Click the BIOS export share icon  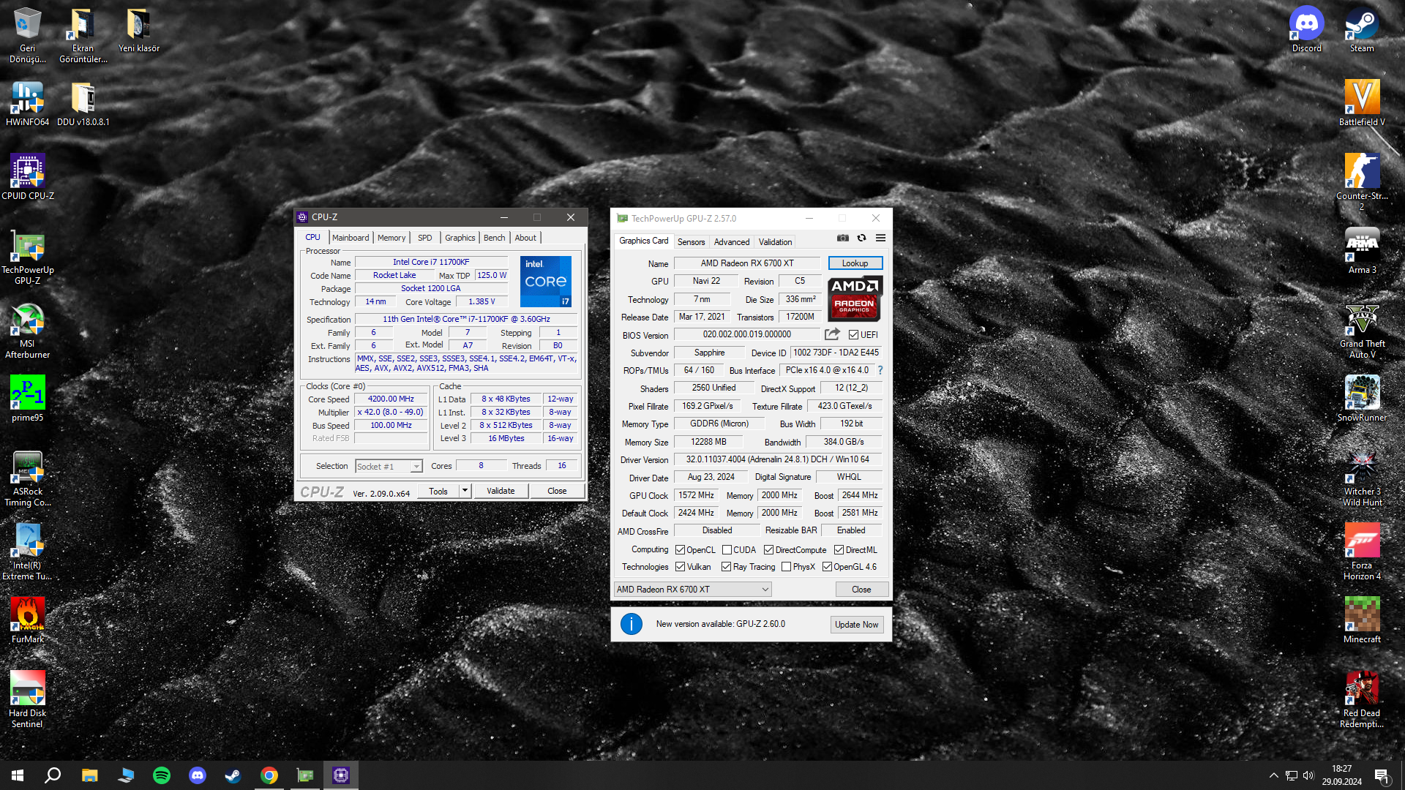click(832, 334)
